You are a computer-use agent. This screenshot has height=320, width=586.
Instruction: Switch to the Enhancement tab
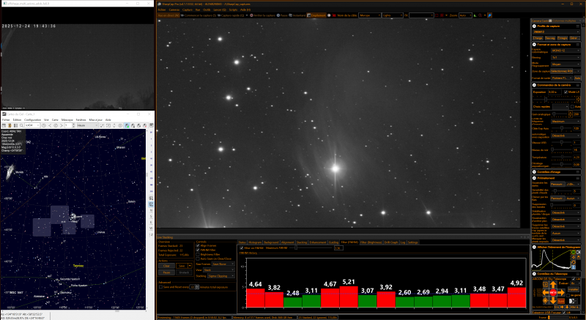coord(318,242)
